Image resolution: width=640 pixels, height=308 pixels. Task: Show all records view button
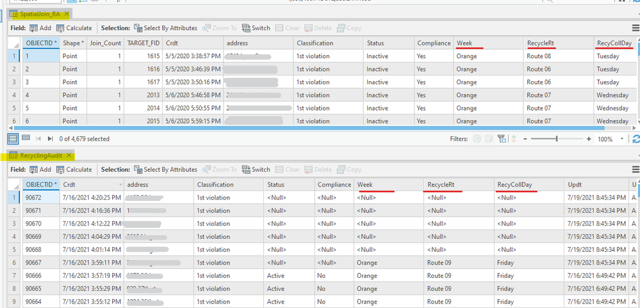(13, 139)
